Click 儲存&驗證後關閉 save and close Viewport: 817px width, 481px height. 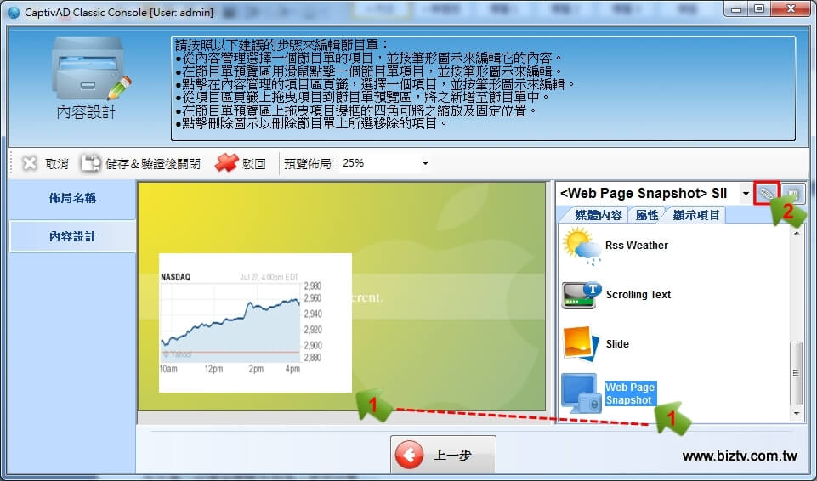(141, 164)
